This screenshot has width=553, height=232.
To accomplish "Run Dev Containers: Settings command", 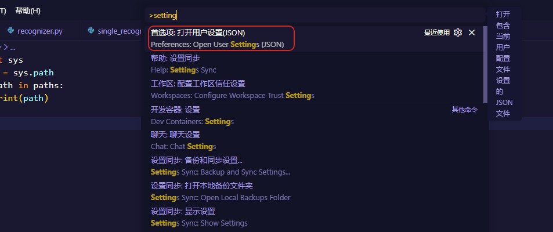I will pos(315,115).
